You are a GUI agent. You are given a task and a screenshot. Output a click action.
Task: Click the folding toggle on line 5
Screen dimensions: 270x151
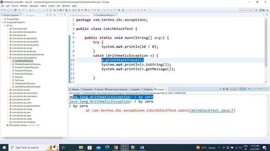pos(75,38)
